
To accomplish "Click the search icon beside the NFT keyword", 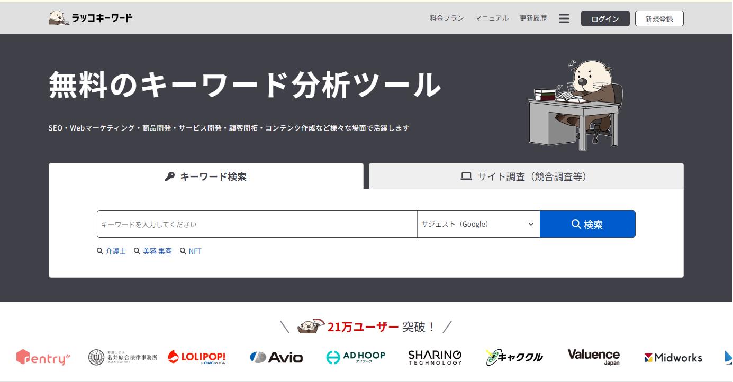I will click(x=183, y=251).
